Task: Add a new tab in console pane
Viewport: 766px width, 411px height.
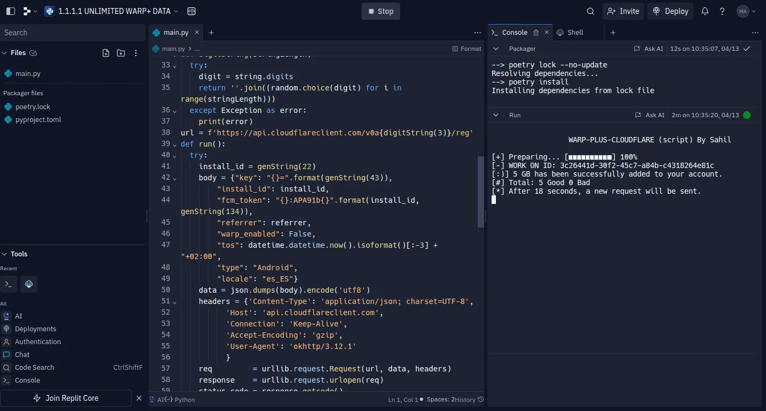Action: (613, 33)
